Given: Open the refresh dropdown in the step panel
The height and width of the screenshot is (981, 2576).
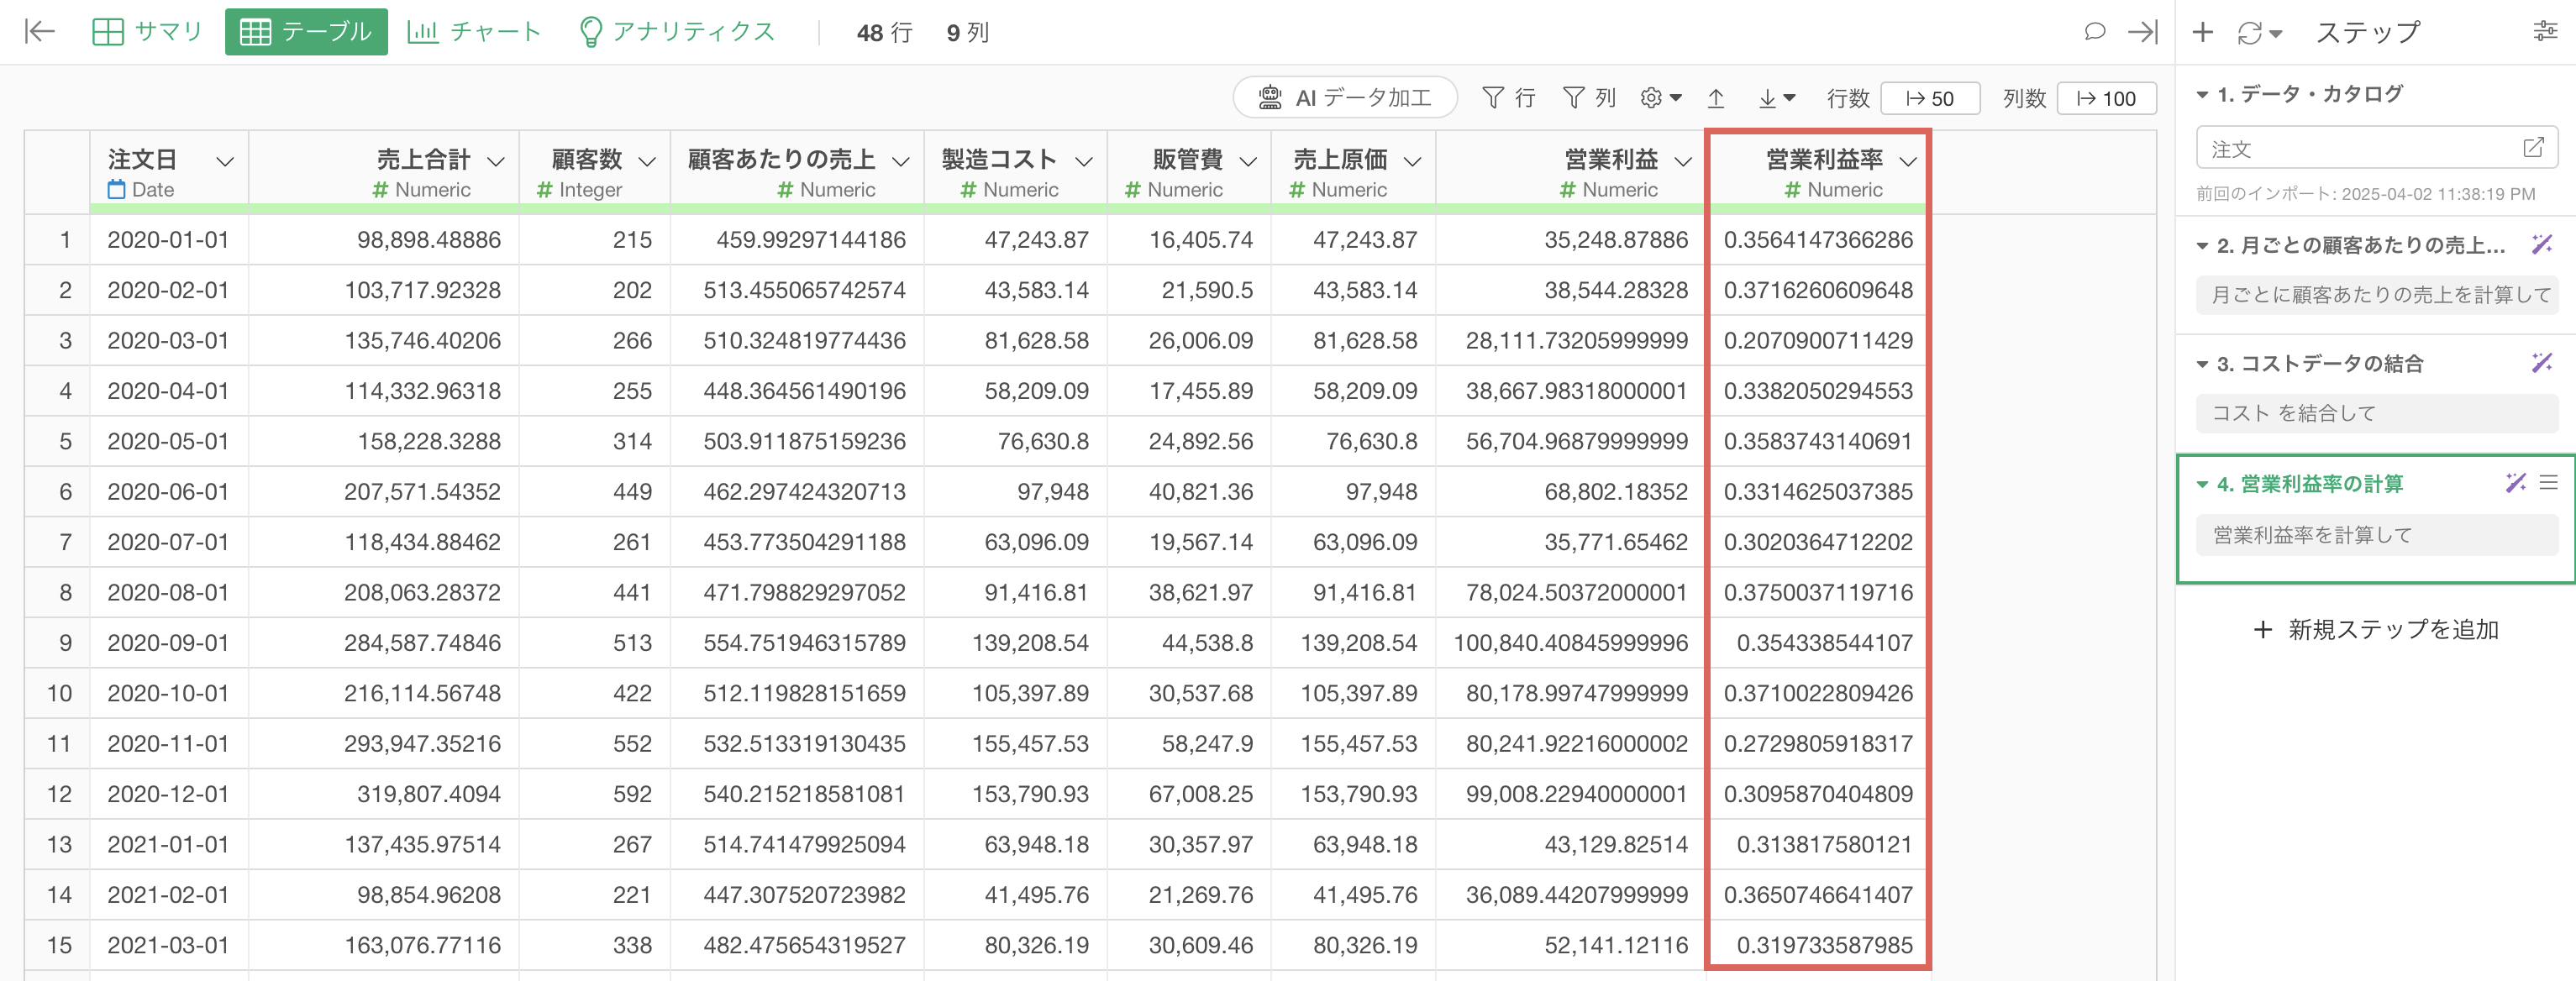Looking at the screenshot, I should click(2259, 33).
